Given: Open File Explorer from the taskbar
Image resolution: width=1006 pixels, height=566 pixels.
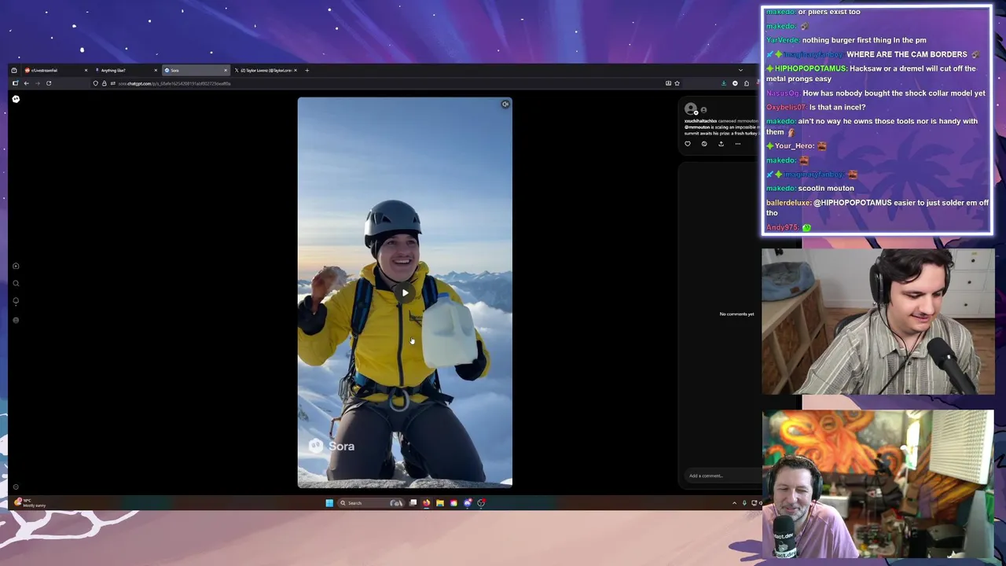Looking at the screenshot, I should point(440,503).
